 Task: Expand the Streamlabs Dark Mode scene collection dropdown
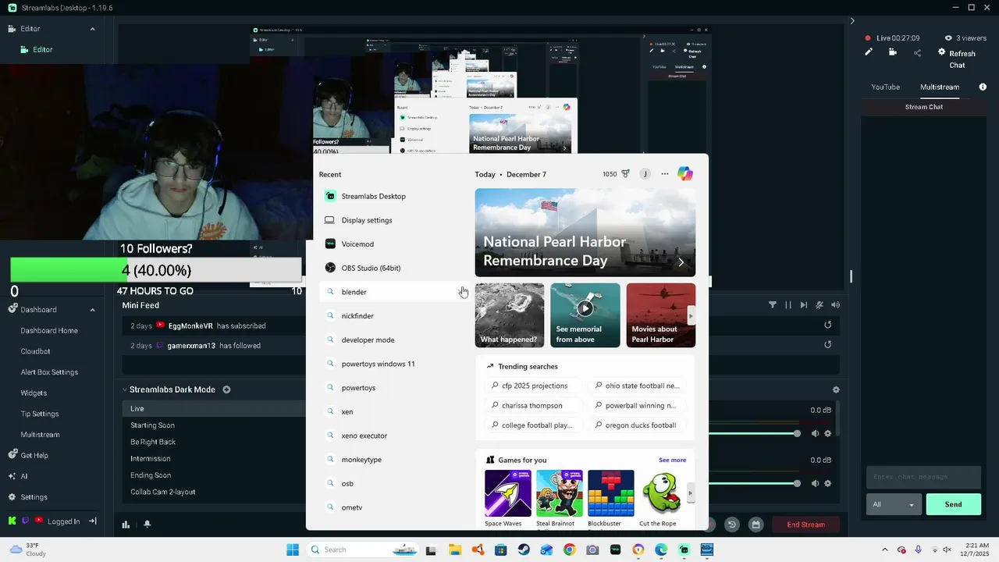coord(124,389)
